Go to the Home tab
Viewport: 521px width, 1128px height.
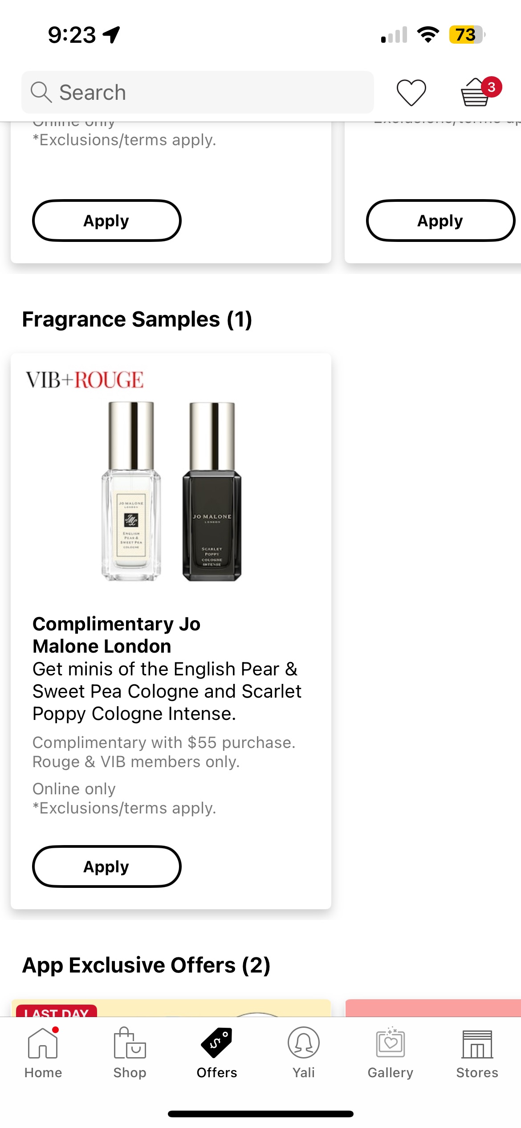43,1052
